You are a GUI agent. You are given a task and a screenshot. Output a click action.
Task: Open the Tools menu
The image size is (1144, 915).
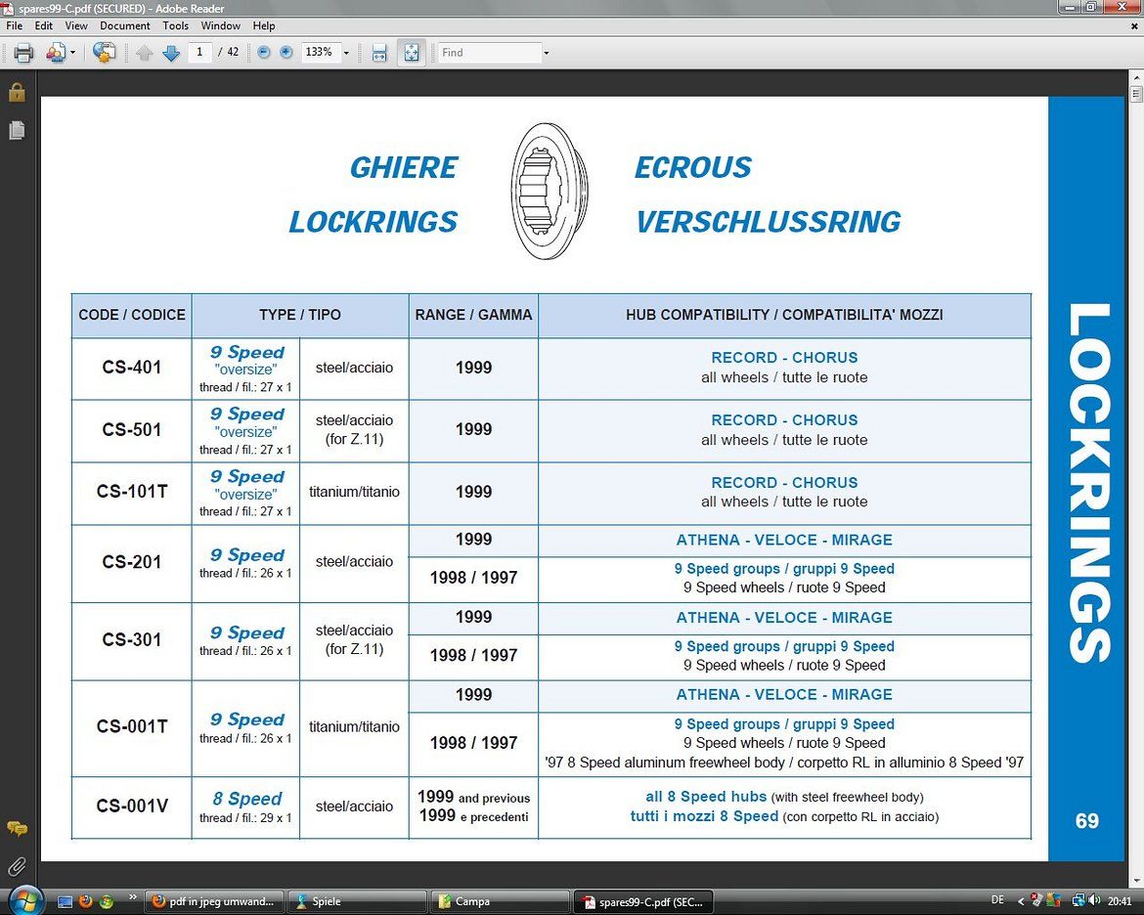(176, 25)
